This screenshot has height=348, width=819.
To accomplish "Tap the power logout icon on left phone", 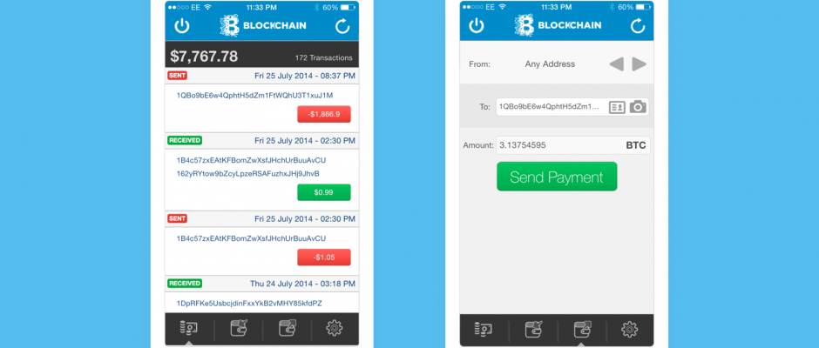I will (x=182, y=25).
